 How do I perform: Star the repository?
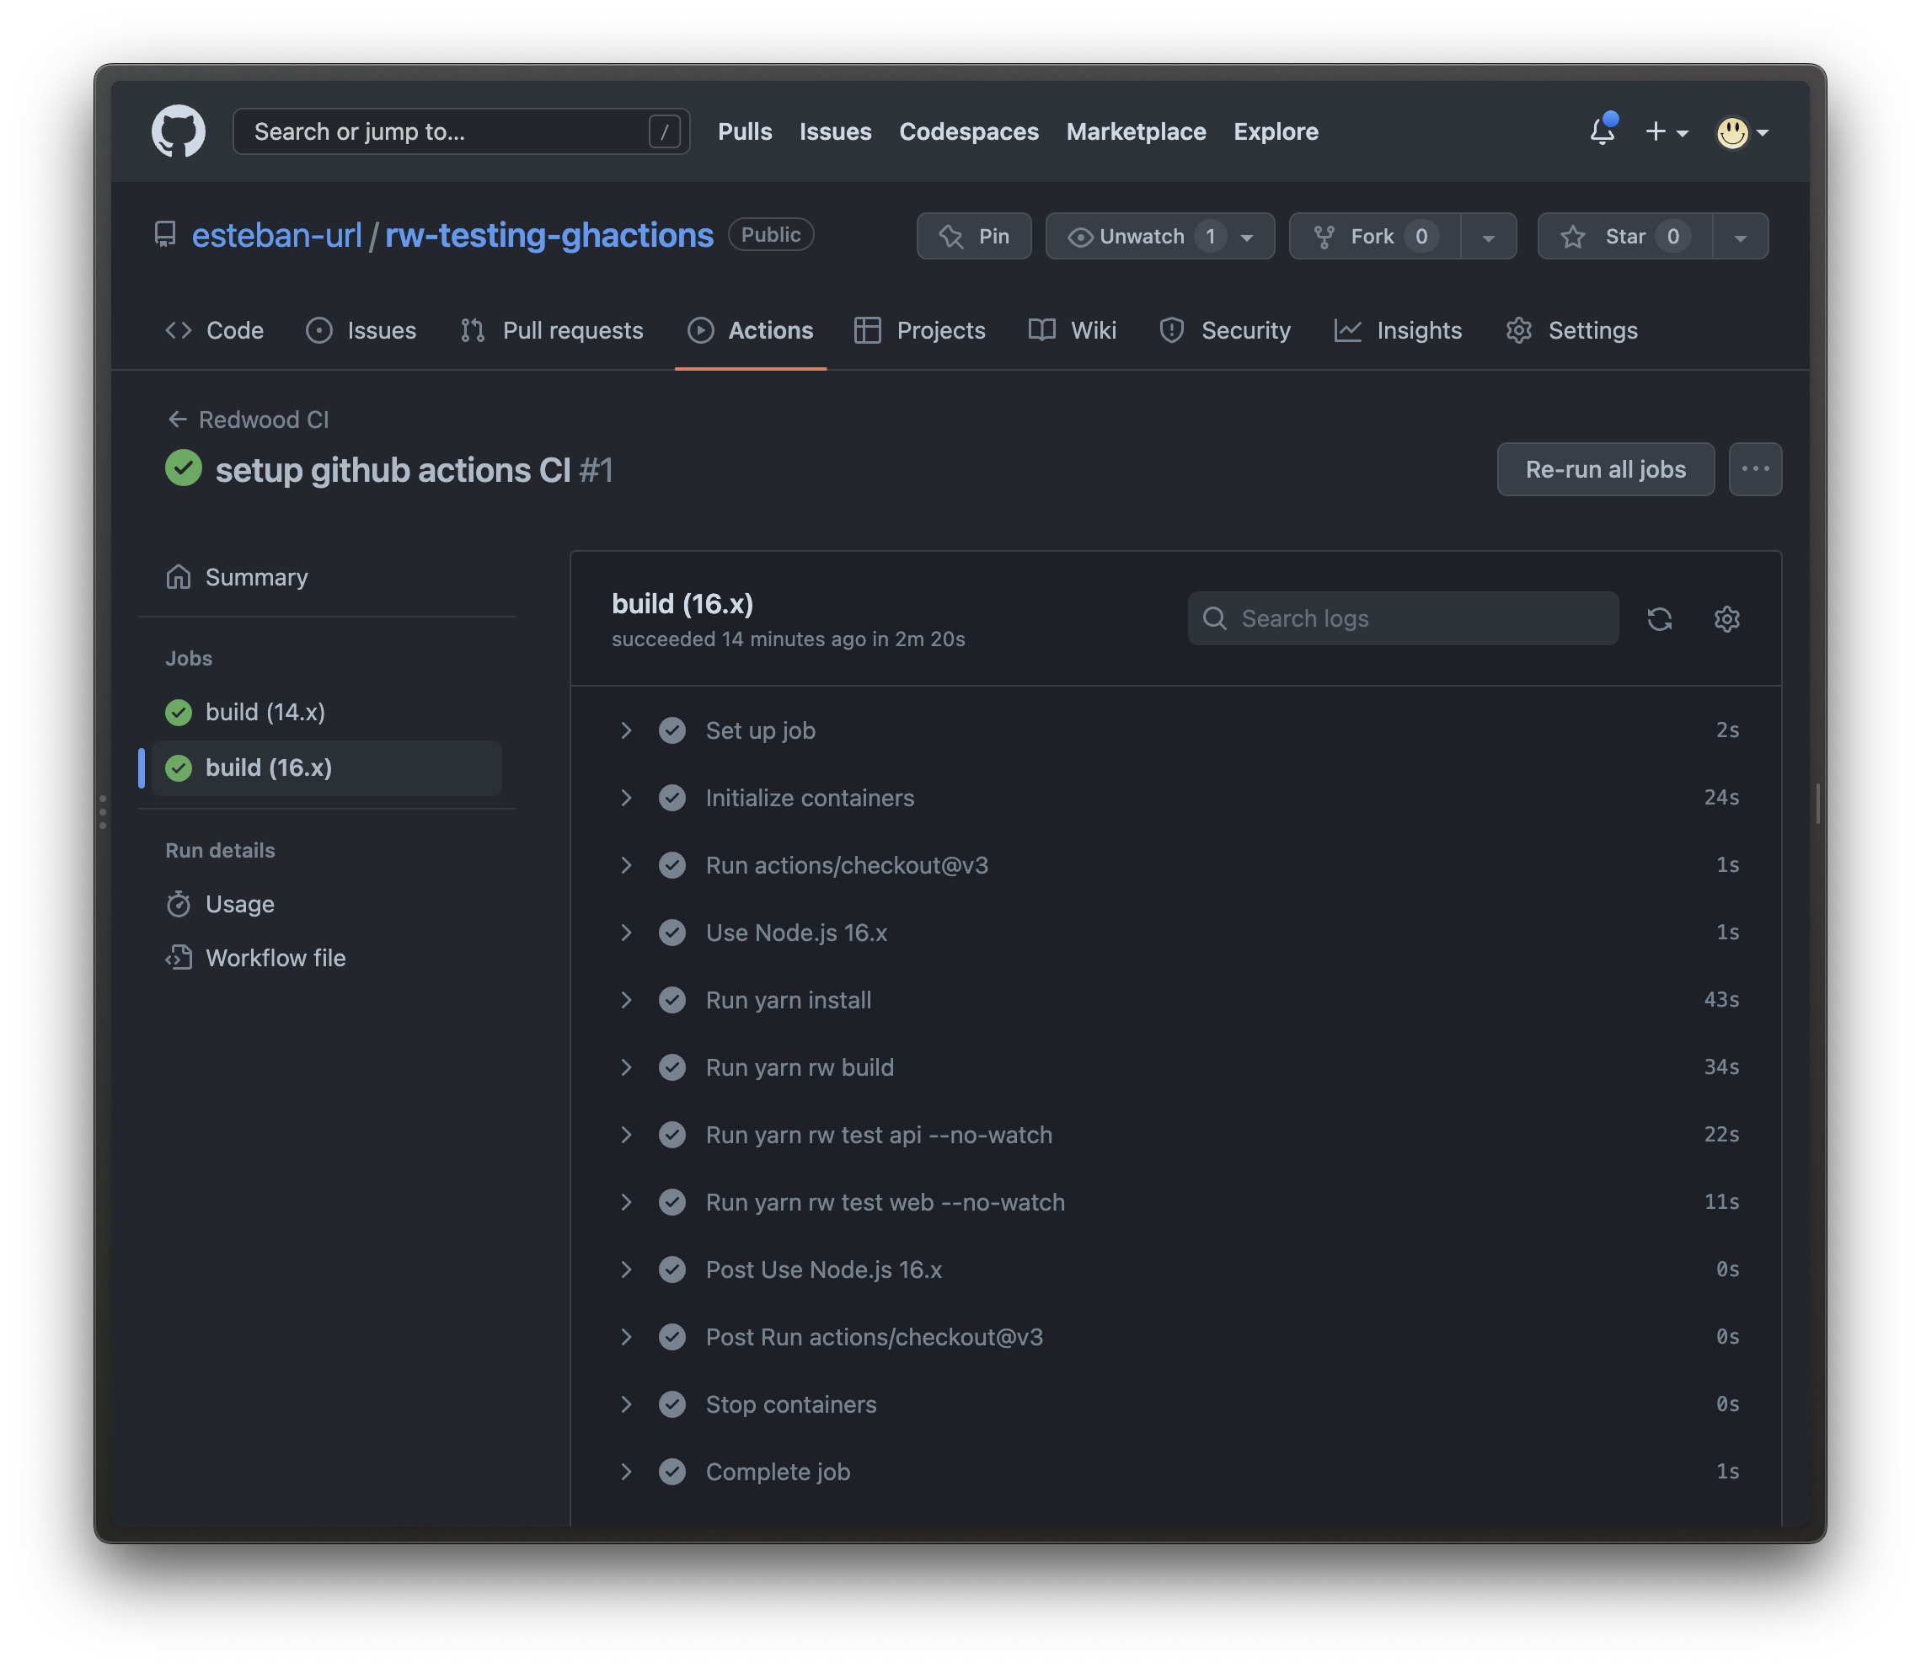[1625, 237]
